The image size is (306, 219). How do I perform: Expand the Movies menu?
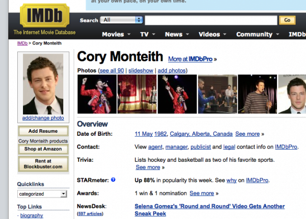(x=116, y=34)
